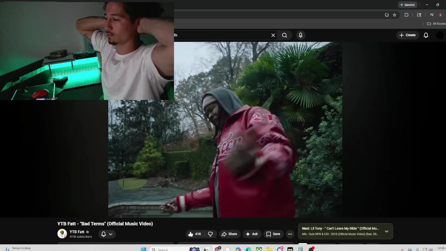Open the tab search icon in Chrome toolbar
Screen dimensions: 446x251
click(x=419, y=15)
